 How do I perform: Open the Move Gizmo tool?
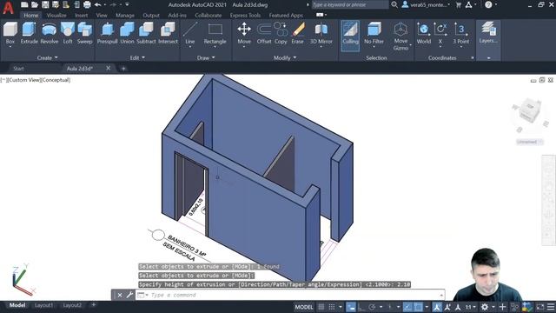pyautogui.click(x=400, y=36)
